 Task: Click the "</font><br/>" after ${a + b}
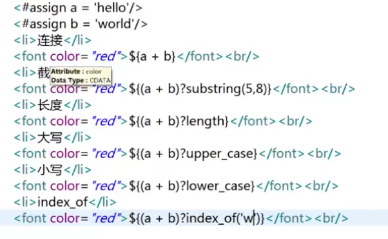click(218, 56)
